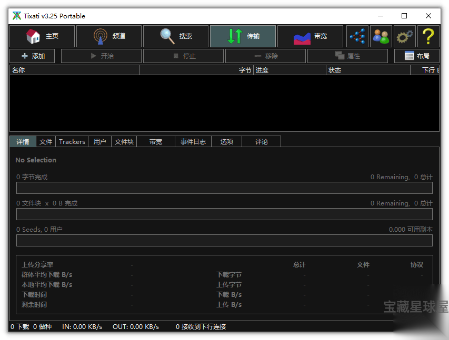Click the 添加 add transfer button
Screen dimensions: 449x340
pyautogui.click(x=32, y=56)
